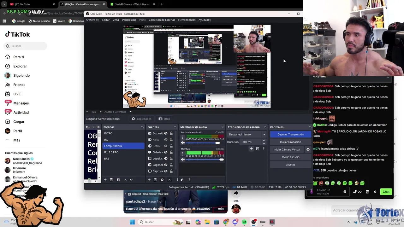Open Spotify from Windows taskbar
Screen dimensions: 404x227
(x=244, y=222)
